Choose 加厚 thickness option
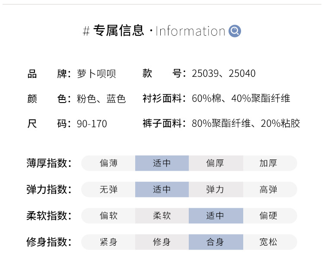Screen dimensions: 324x262 coord(268,163)
